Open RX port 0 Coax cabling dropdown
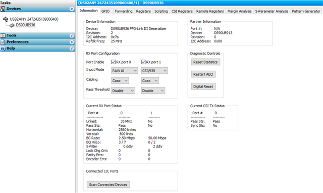Viewport: 323px width, 193px height. click(120, 81)
